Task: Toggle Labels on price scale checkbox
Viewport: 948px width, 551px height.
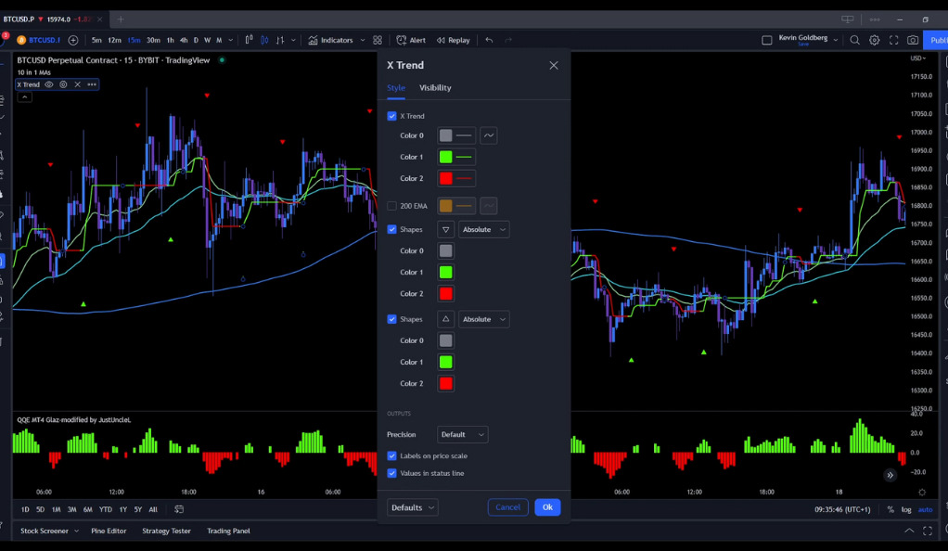Action: pos(391,456)
